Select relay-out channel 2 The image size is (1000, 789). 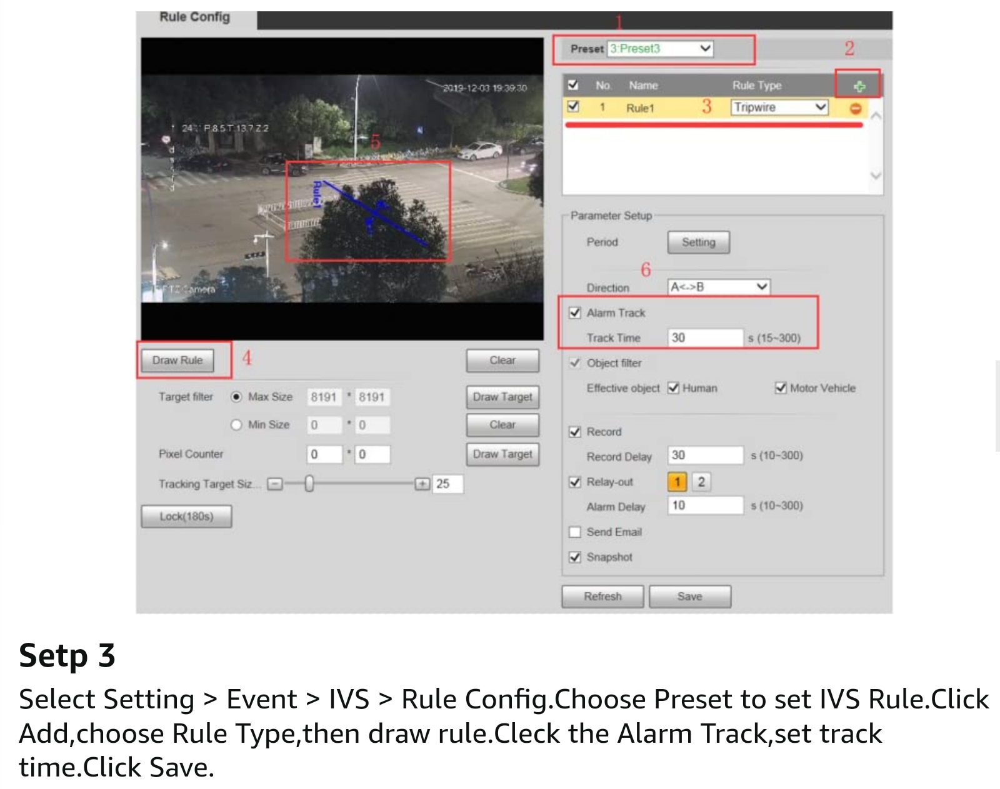701,482
